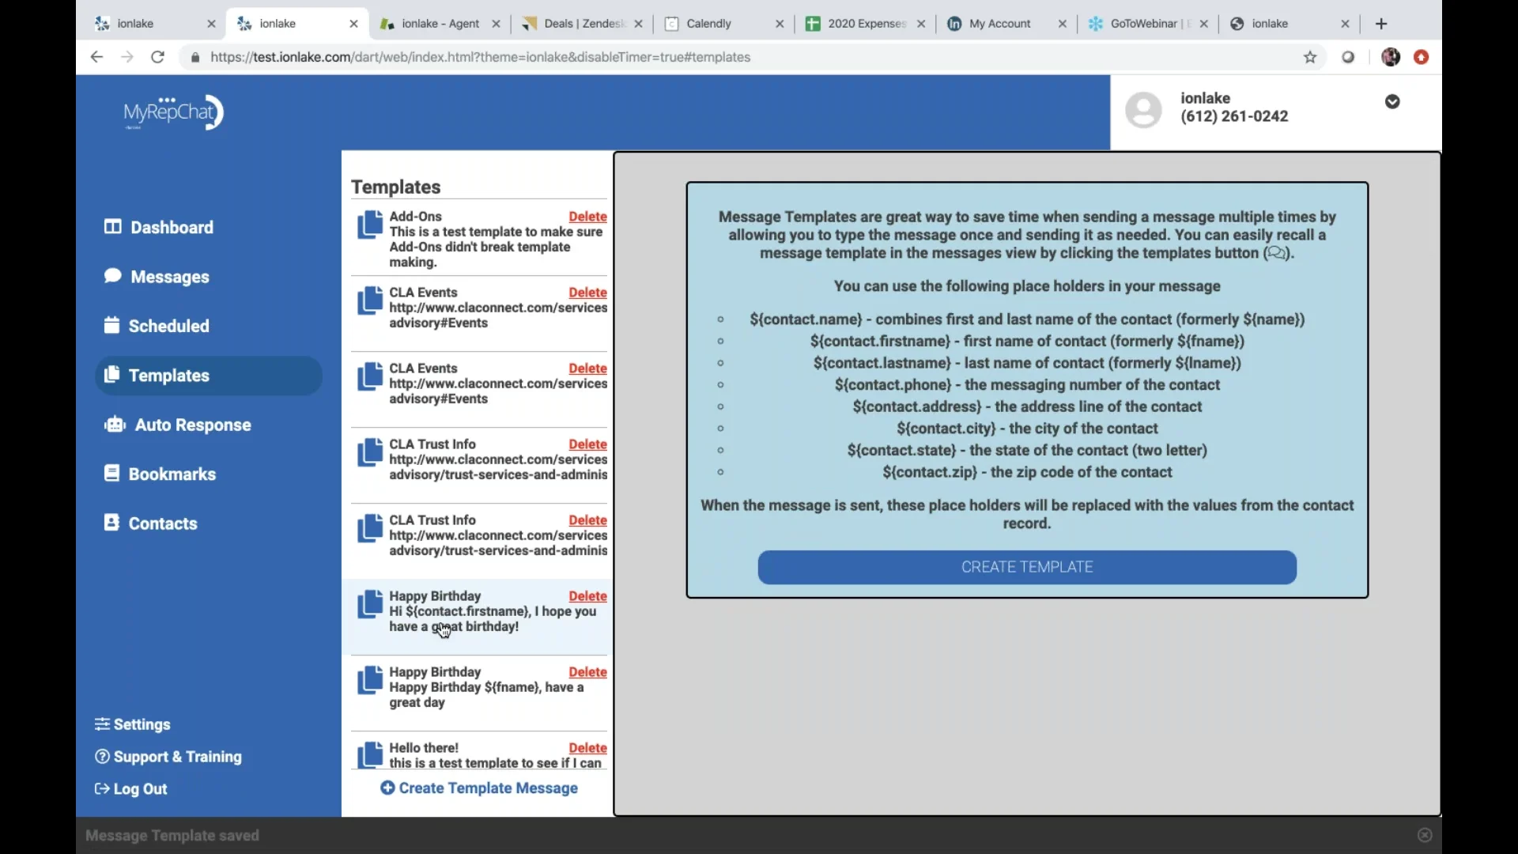Click the Templates heading
Screen dimensions: 1518x854
coord(395,187)
